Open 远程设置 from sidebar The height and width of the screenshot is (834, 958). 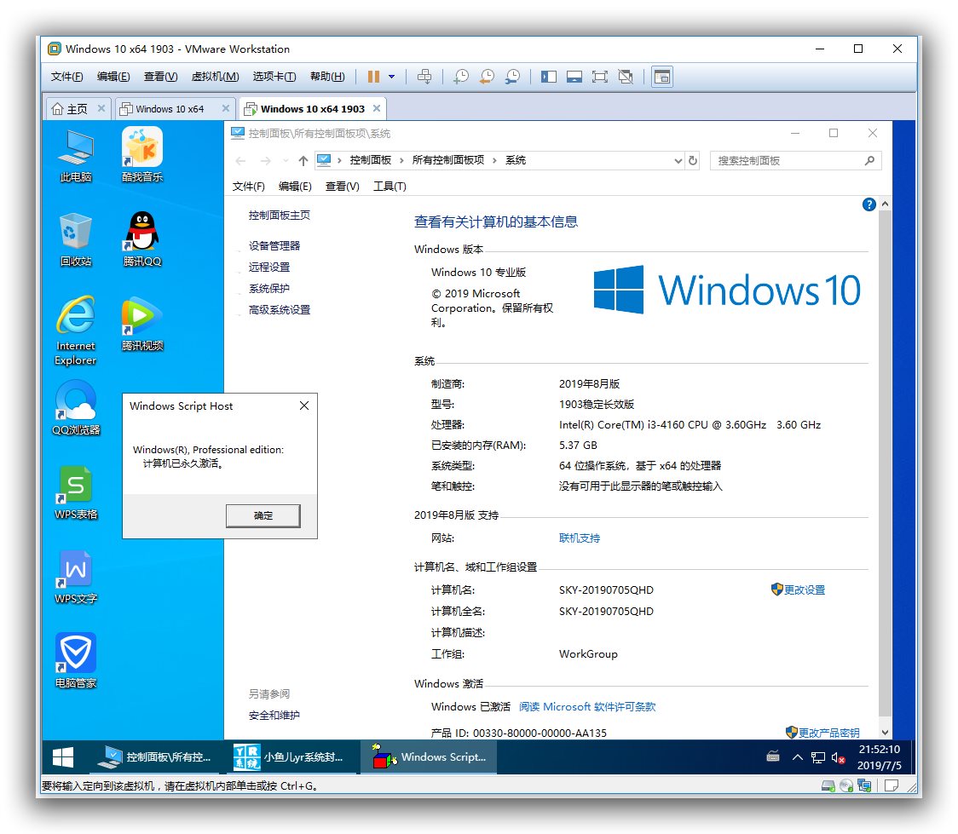(x=269, y=267)
